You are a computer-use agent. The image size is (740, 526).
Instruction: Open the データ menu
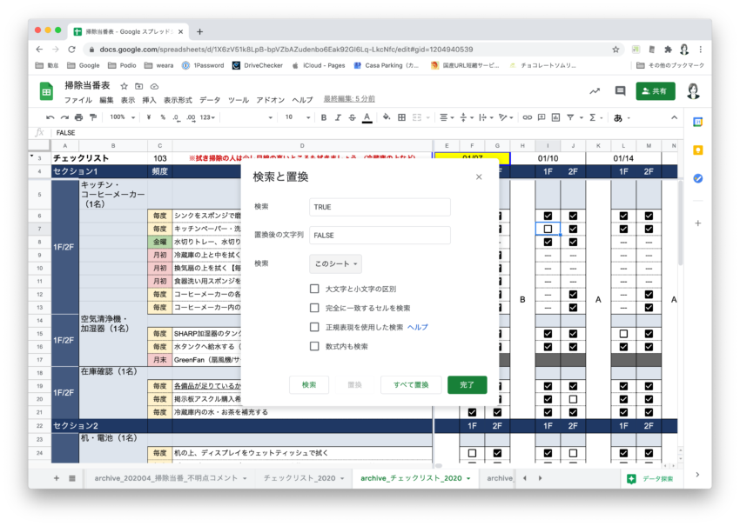(210, 100)
